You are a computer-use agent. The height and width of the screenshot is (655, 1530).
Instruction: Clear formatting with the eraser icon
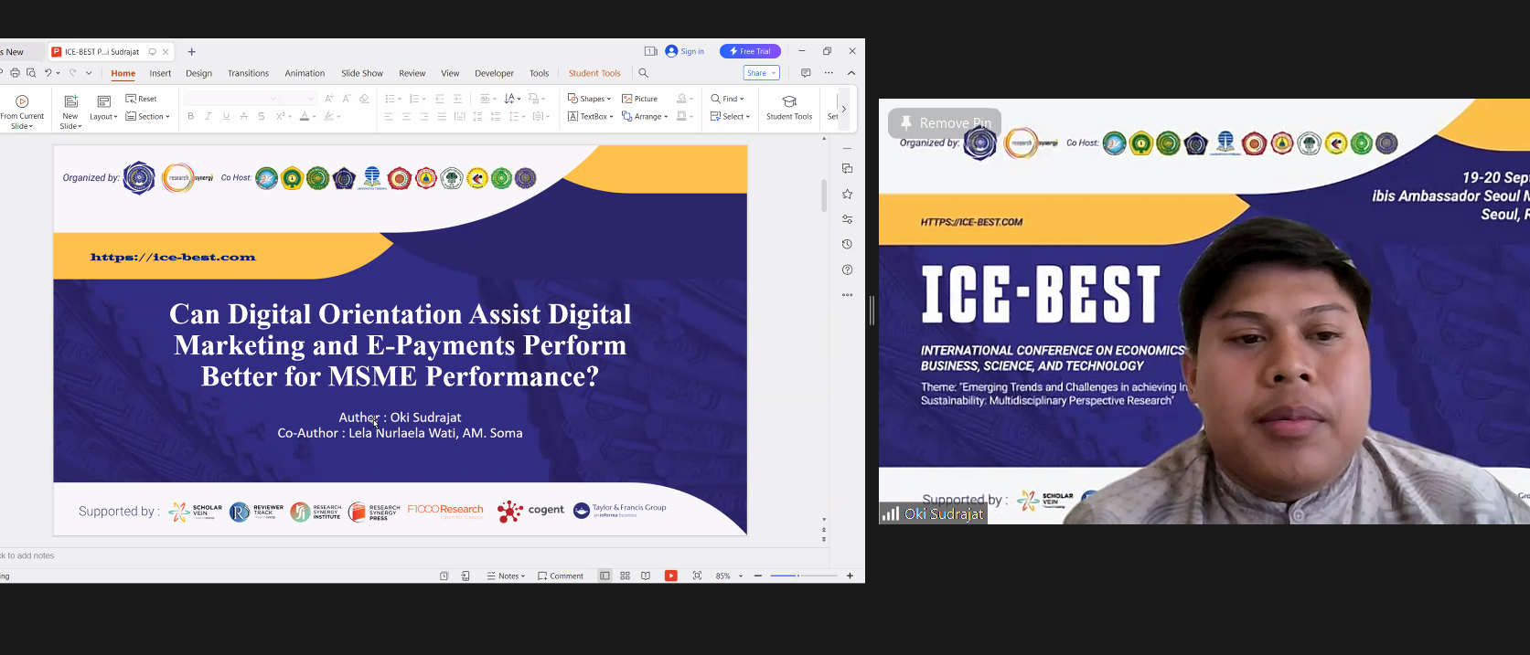pos(364,99)
